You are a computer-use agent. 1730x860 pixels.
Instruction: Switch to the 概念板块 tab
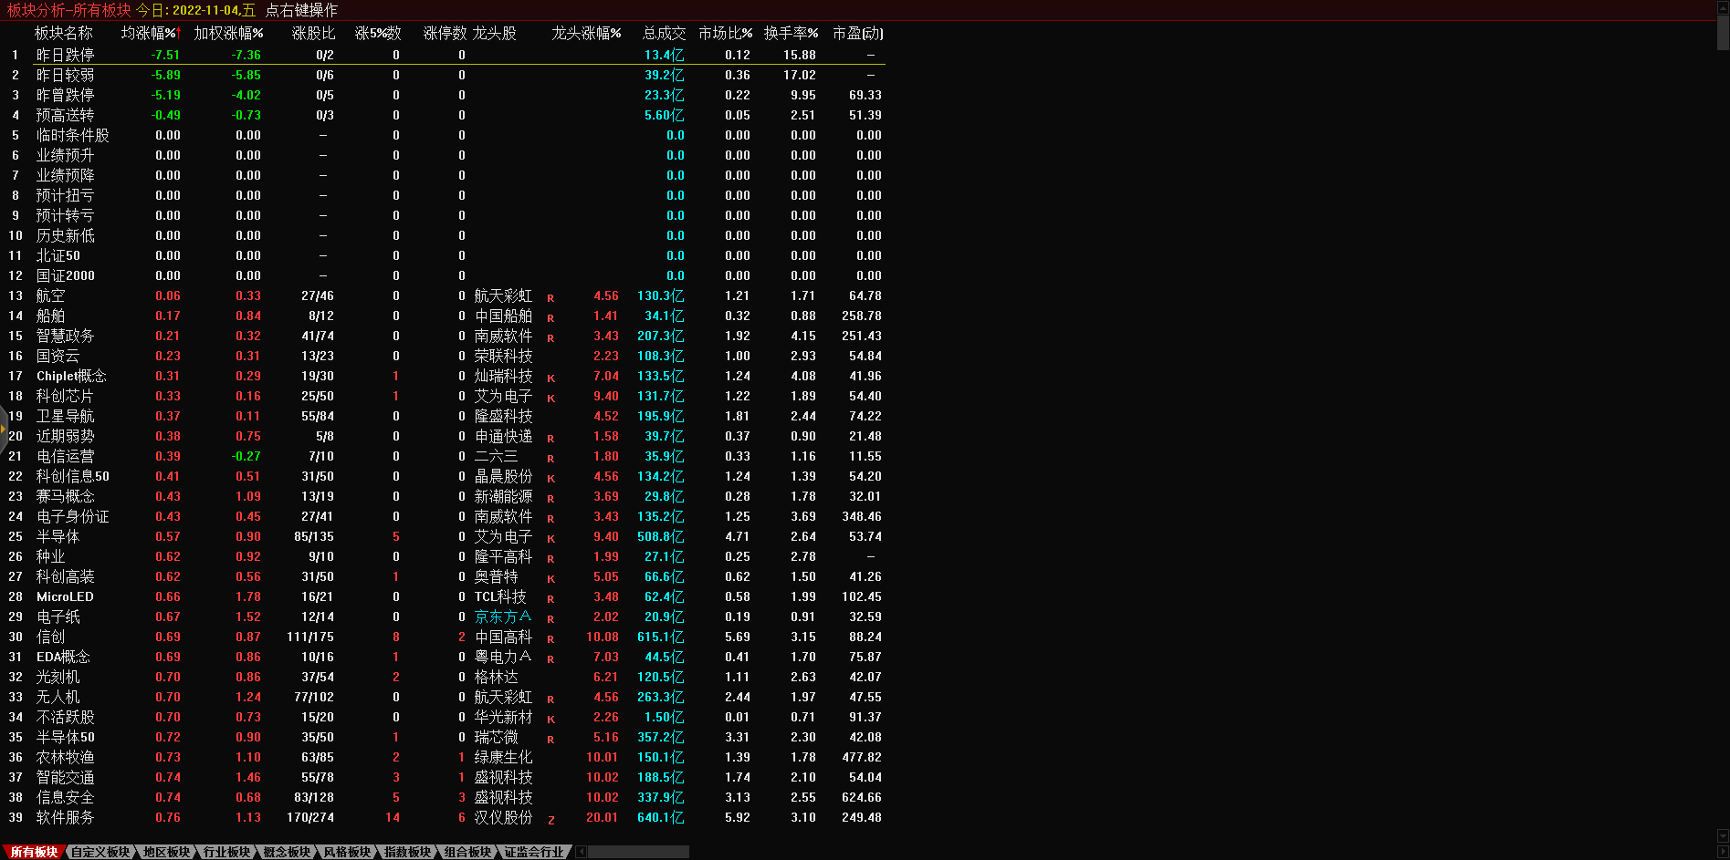(287, 852)
